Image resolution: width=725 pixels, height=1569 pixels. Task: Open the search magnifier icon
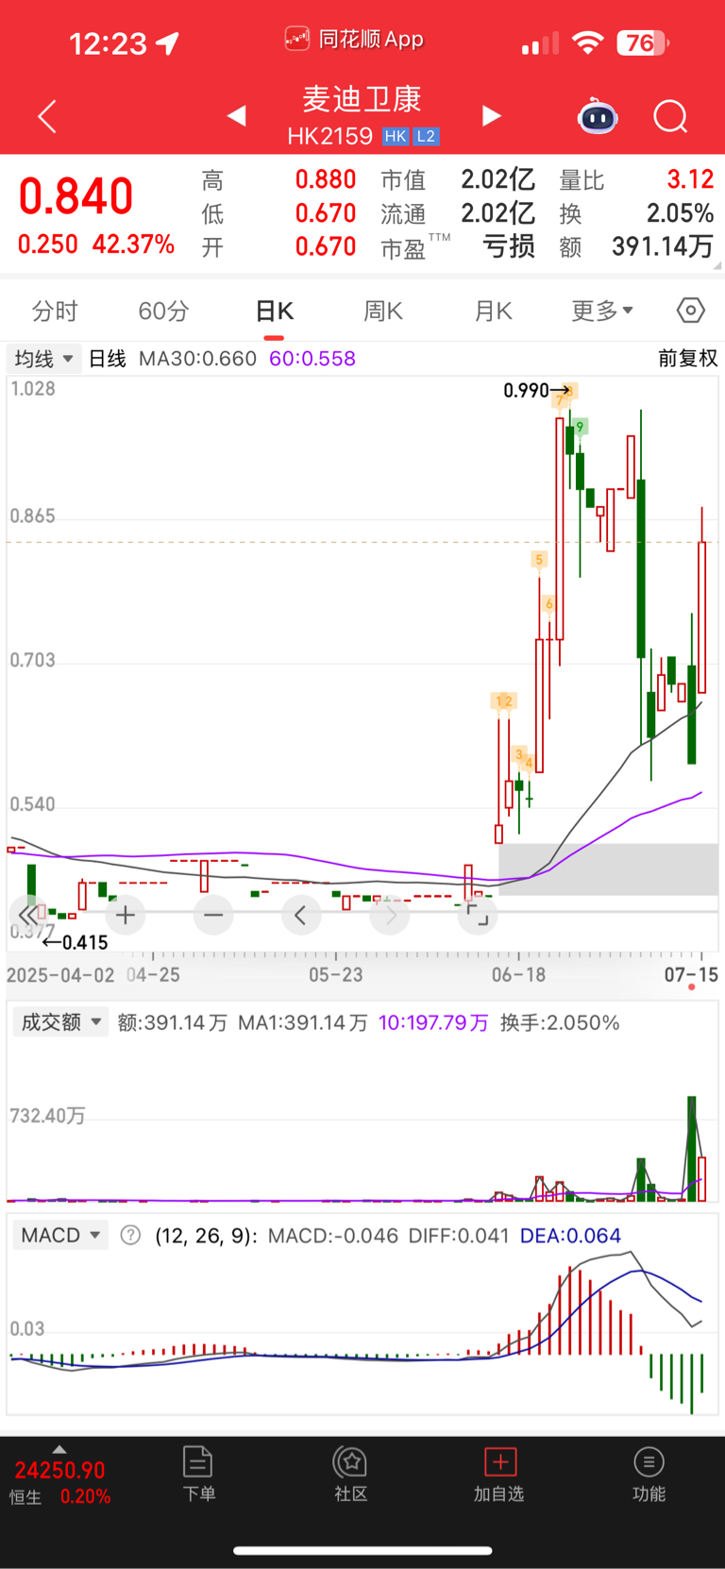pyautogui.click(x=670, y=117)
